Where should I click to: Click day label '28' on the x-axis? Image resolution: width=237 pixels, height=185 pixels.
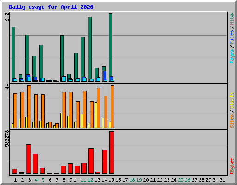click(201, 180)
